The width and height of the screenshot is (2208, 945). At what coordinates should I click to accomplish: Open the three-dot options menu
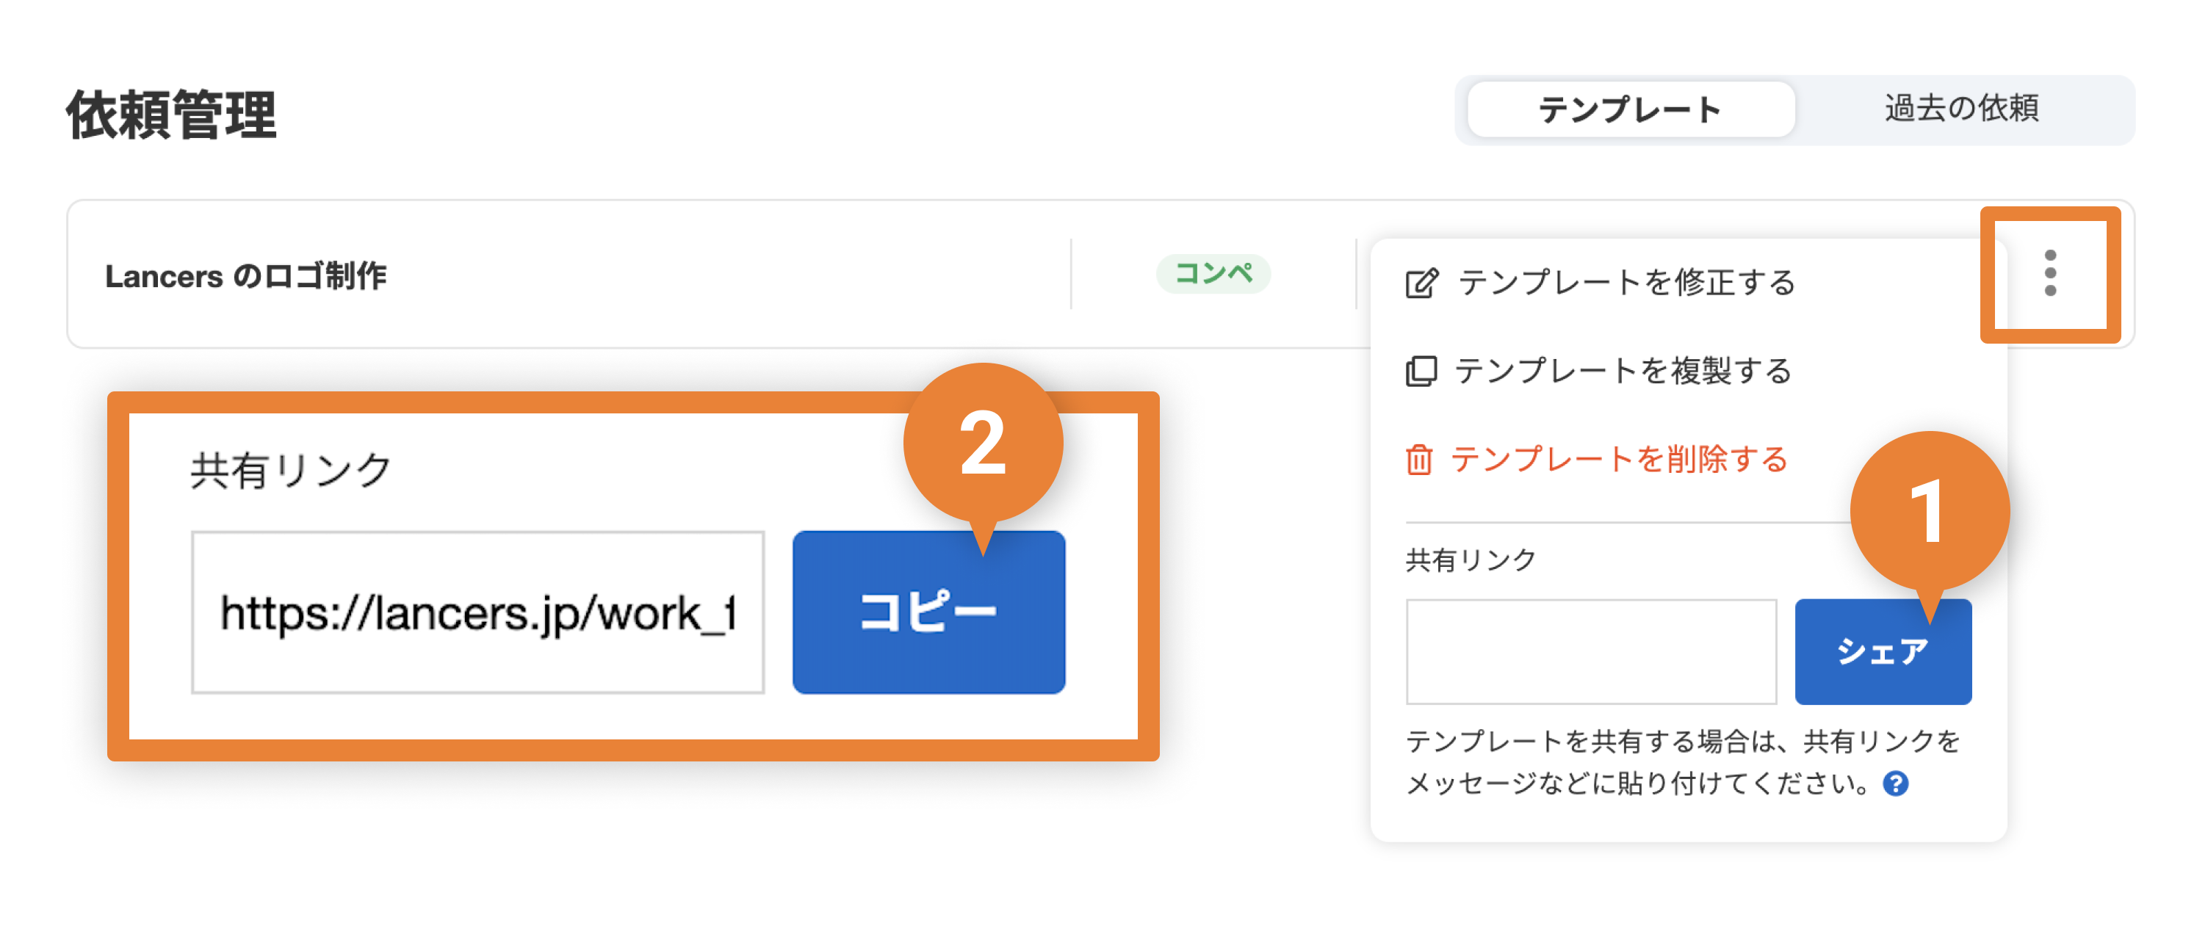pyautogui.click(x=2049, y=273)
